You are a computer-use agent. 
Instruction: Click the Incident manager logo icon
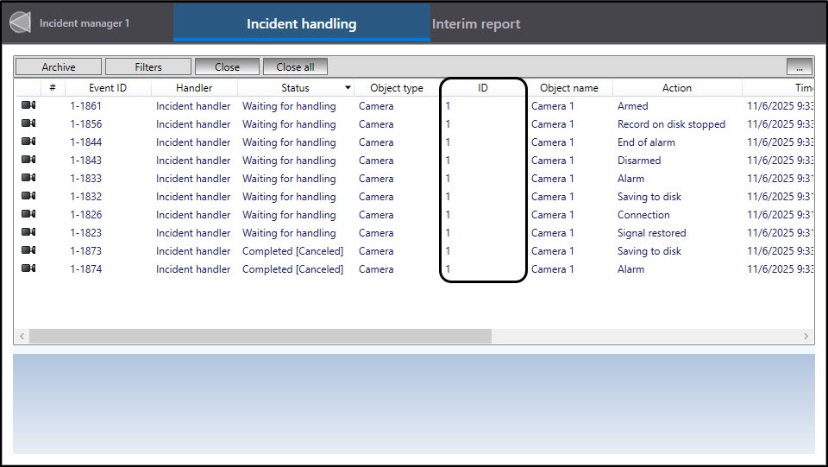(x=20, y=23)
